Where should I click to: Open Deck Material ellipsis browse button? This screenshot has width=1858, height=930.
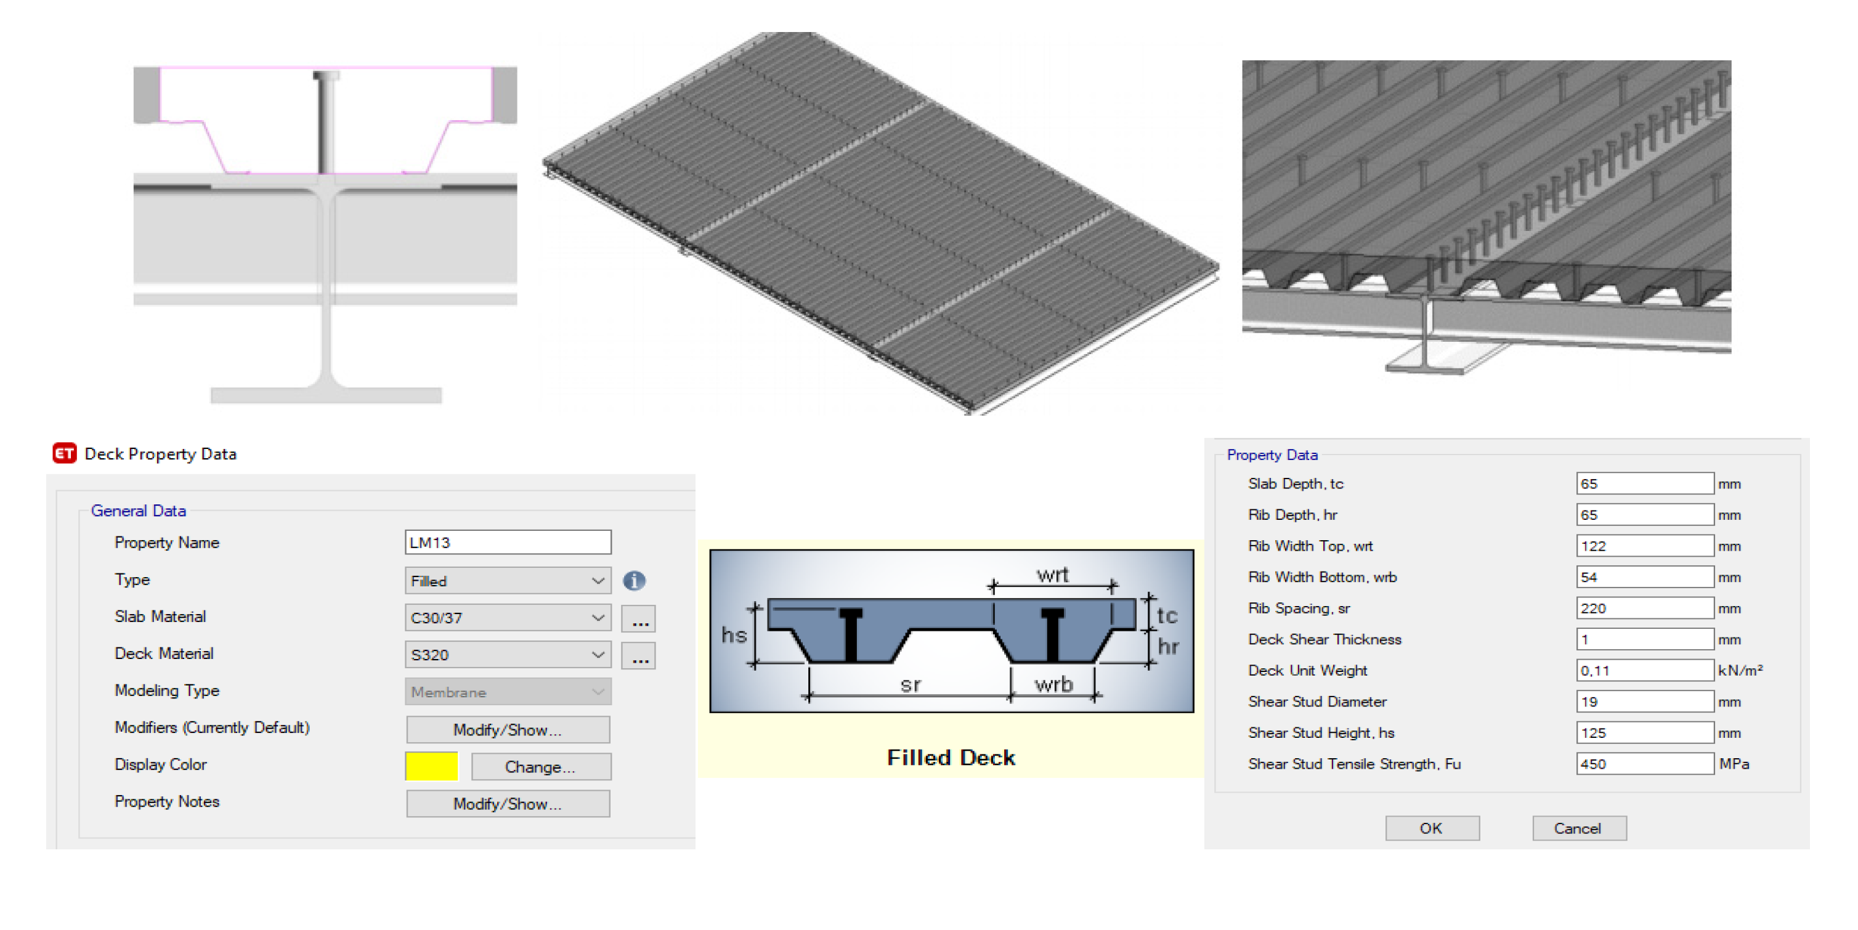click(639, 655)
